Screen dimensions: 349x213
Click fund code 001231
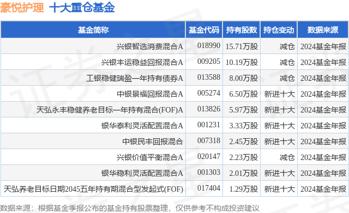[x=209, y=125]
